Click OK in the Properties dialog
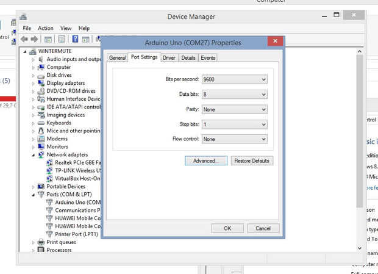Screen dimensions: 378x274 point(227,228)
